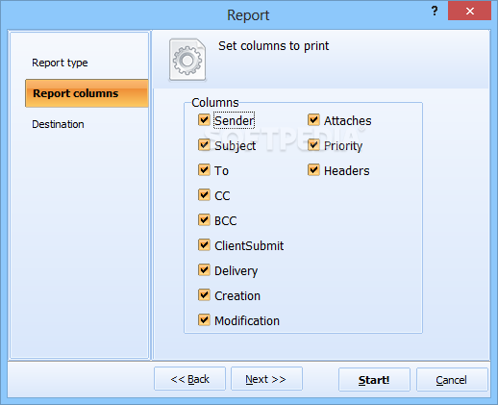Disable the Headers column checkbox

point(313,170)
